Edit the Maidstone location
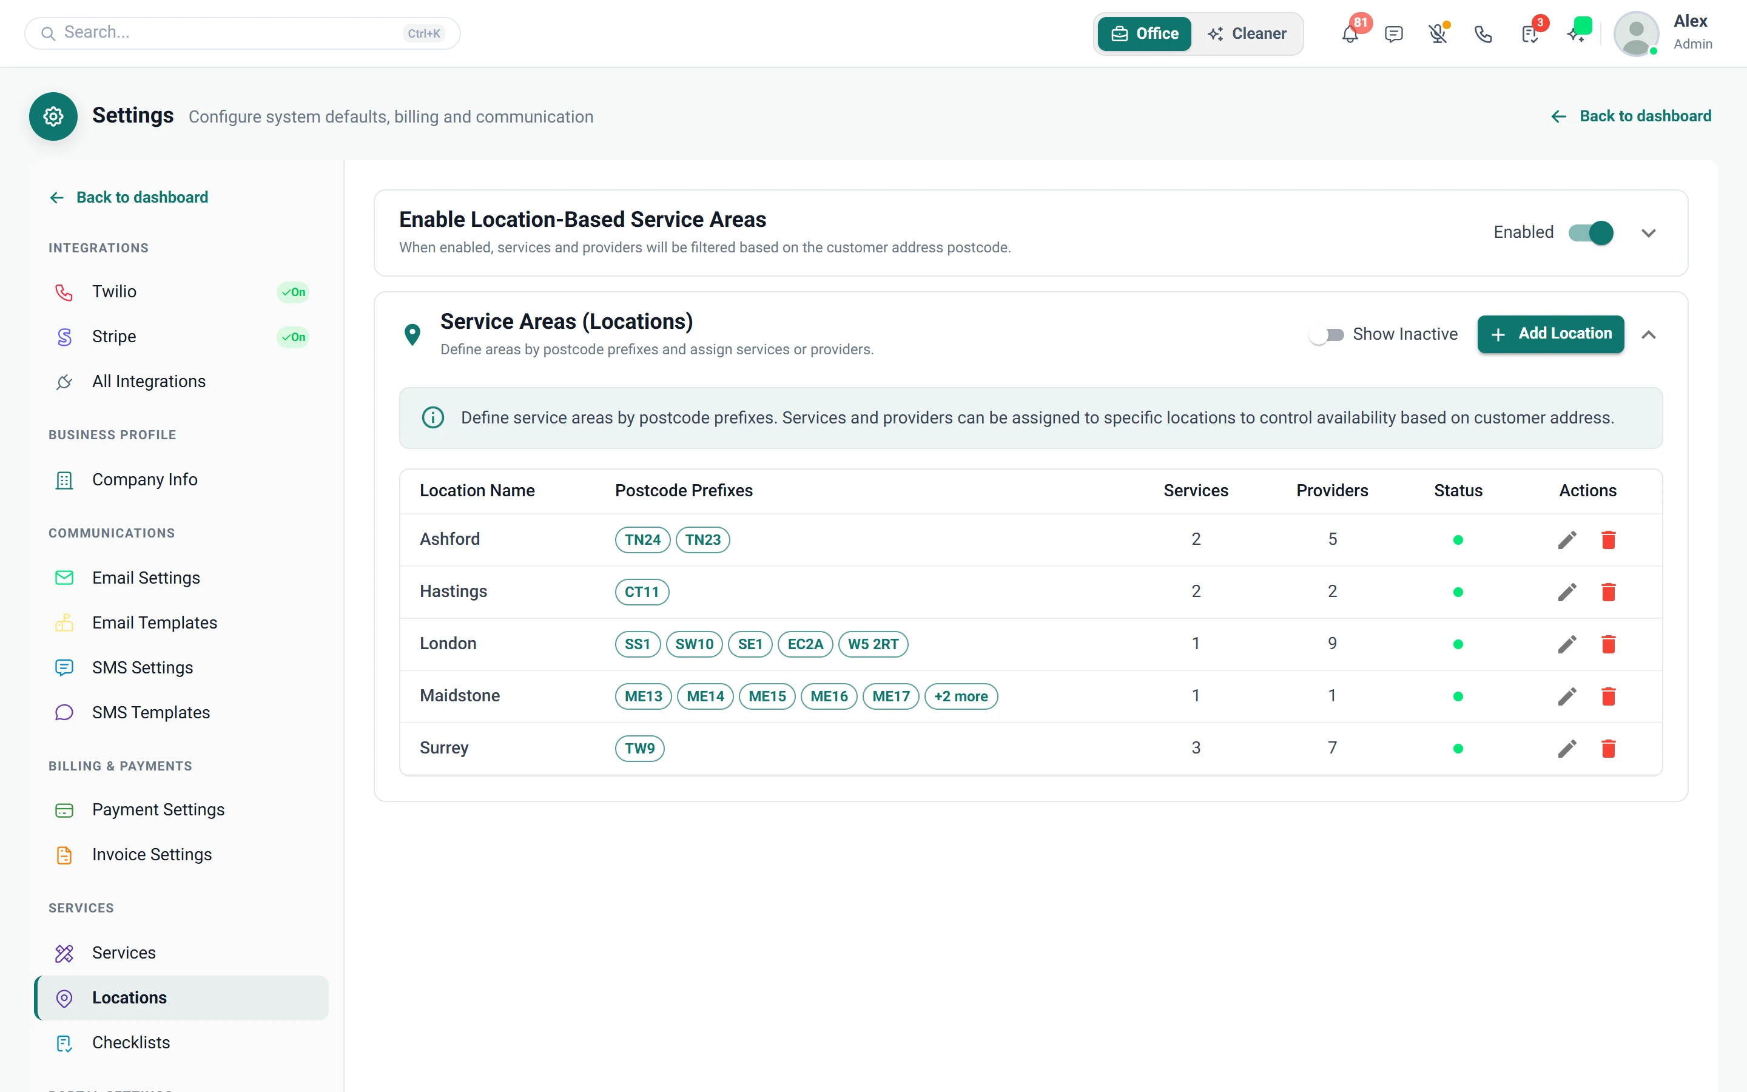This screenshot has width=1747, height=1092. click(x=1566, y=696)
